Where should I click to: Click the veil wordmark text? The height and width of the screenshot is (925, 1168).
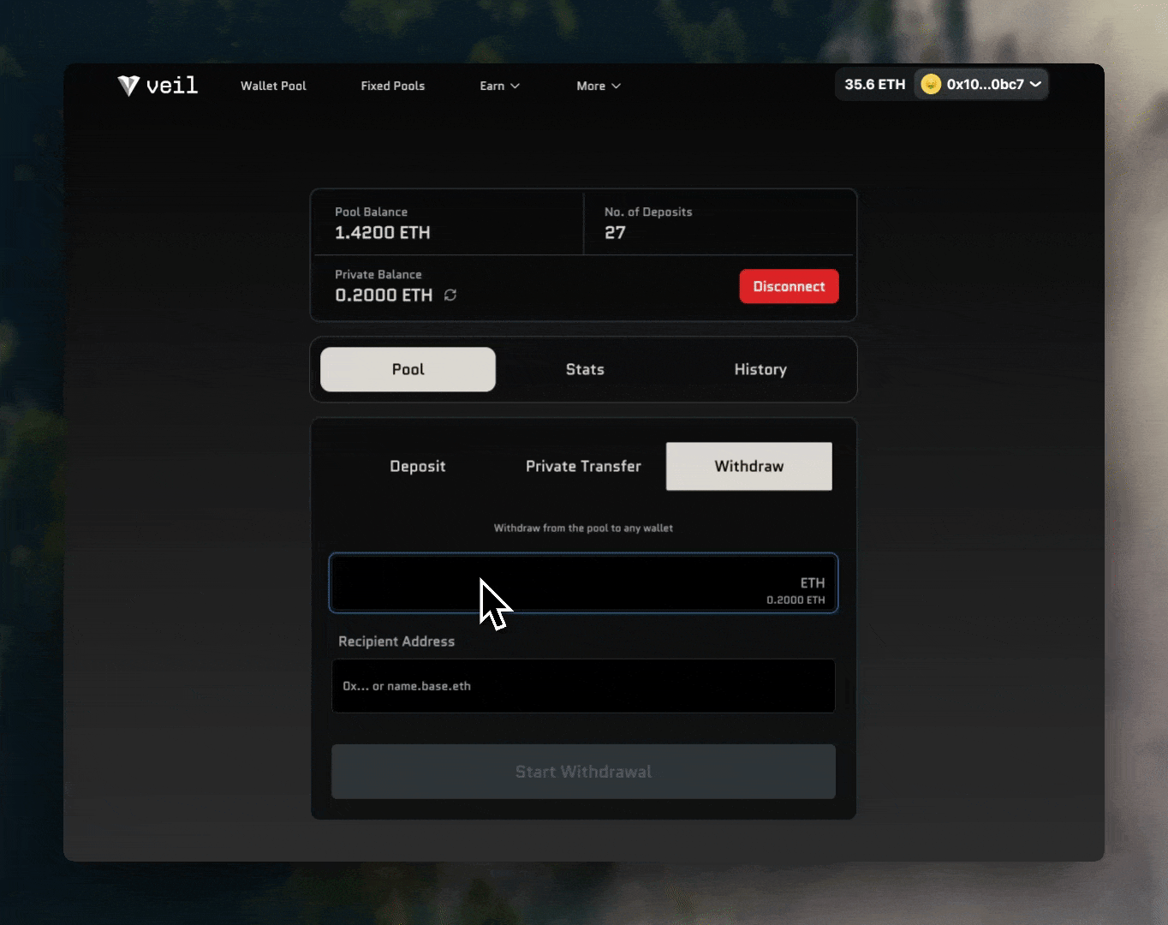[172, 85]
